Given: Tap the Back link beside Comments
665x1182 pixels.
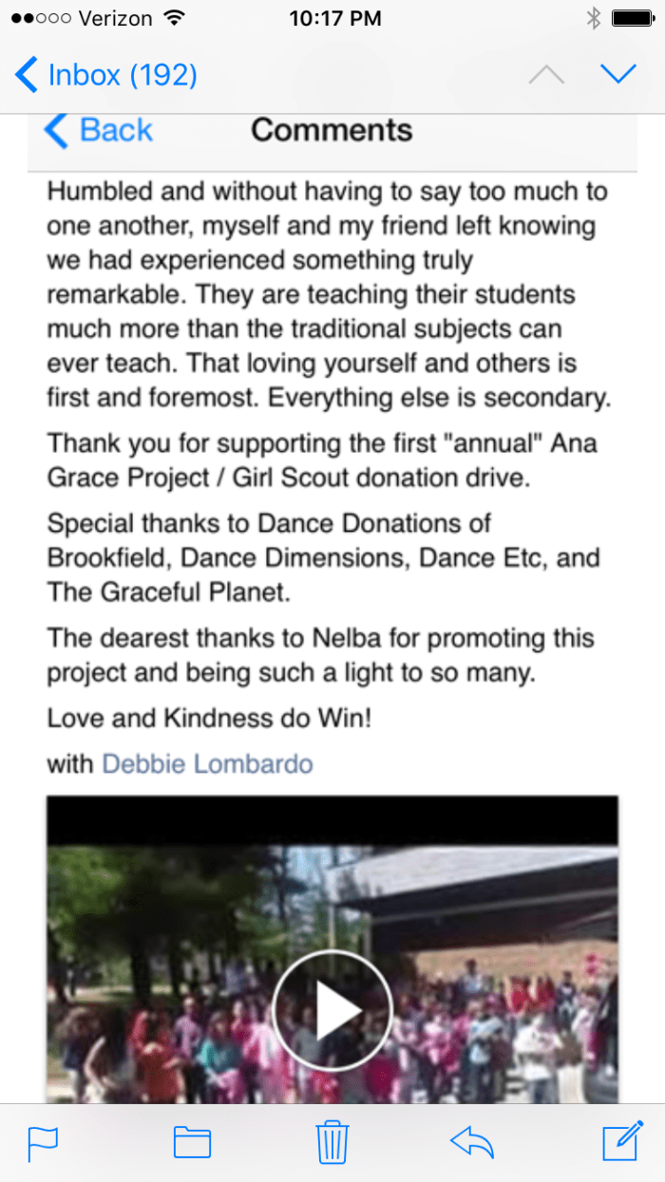Looking at the screenshot, I should [x=99, y=130].
